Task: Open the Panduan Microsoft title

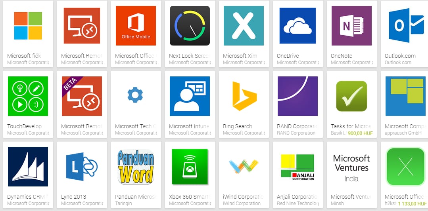Action: point(135,197)
